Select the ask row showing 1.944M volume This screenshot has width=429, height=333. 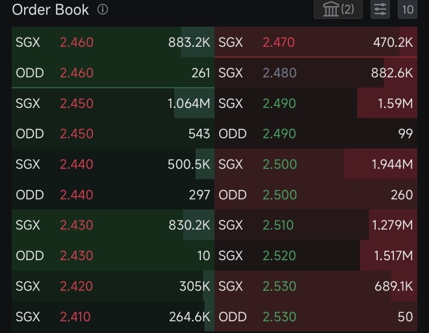click(x=316, y=164)
